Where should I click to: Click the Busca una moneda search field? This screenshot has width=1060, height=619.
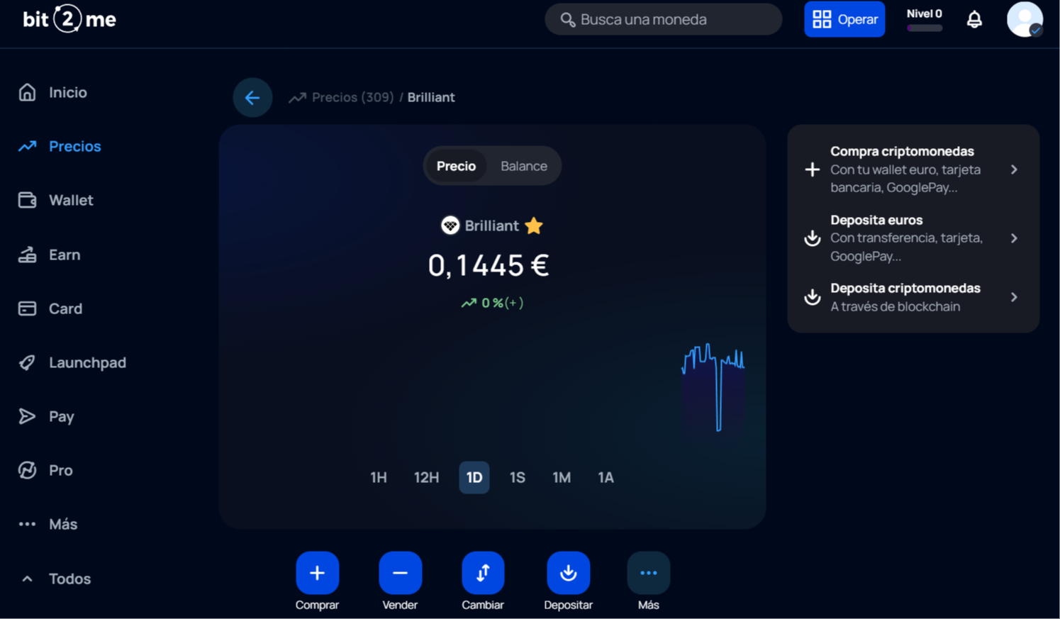click(x=663, y=19)
